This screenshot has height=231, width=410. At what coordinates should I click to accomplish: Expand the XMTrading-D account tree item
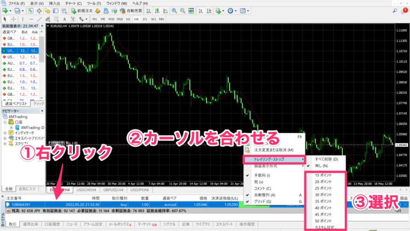pyautogui.click(x=11, y=128)
